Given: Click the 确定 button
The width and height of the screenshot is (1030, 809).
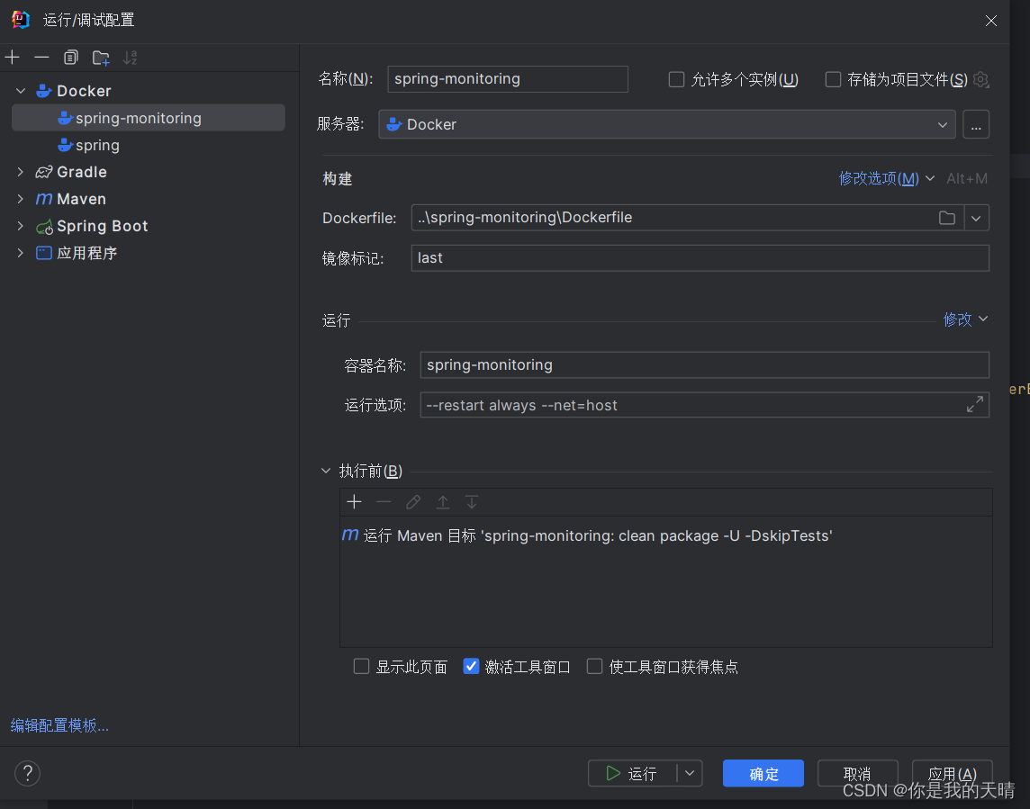Looking at the screenshot, I should (763, 774).
